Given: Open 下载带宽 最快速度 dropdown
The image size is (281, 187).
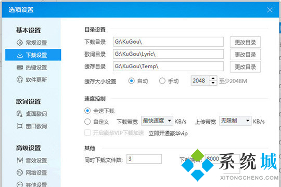Looking at the screenshot, I should (x=157, y=121).
